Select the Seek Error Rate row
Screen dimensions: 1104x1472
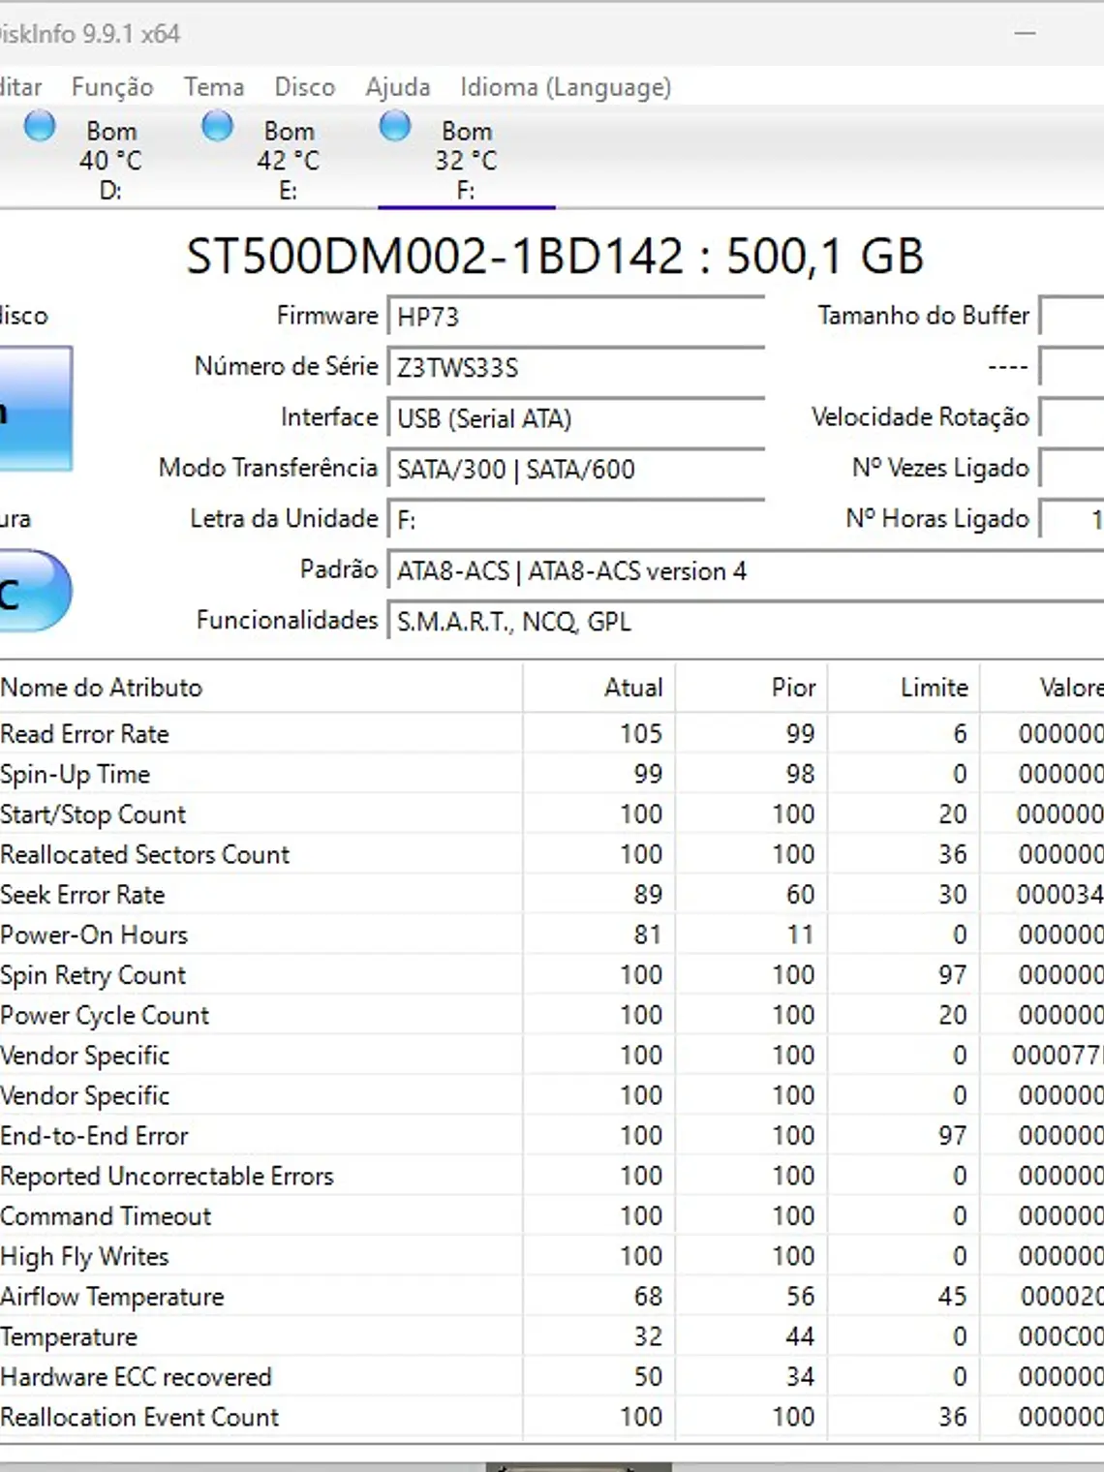point(552,895)
